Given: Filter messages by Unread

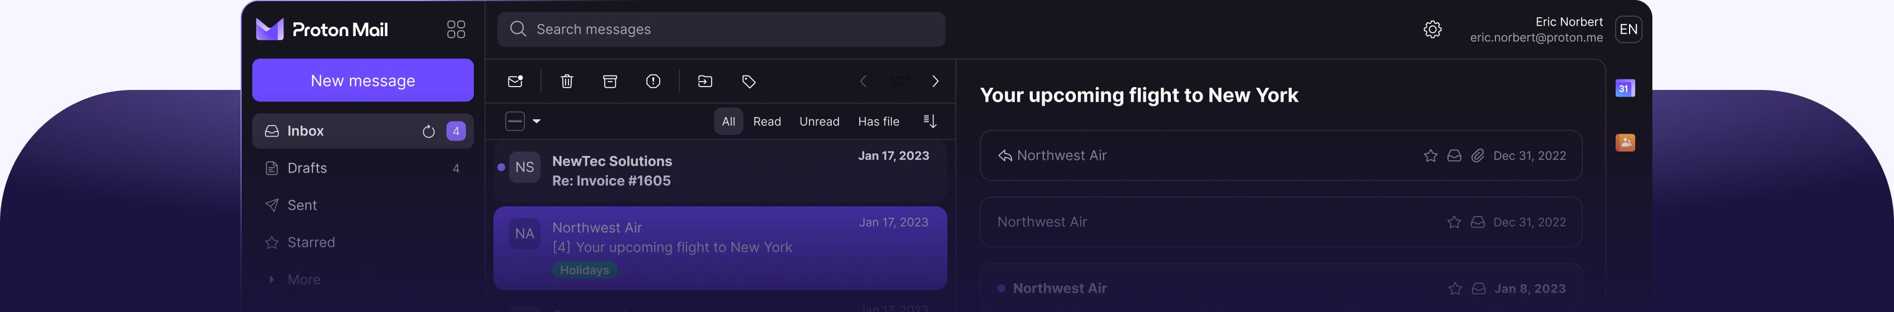Looking at the screenshot, I should 819,122.
